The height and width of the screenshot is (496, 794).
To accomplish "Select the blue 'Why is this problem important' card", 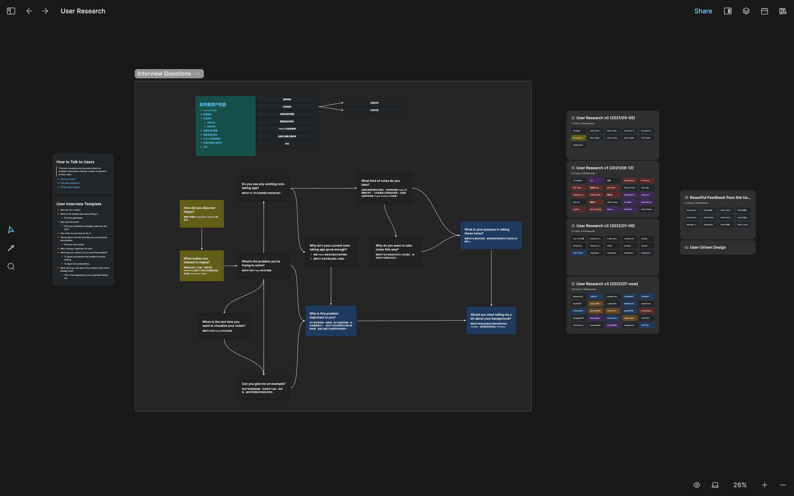I will tap(331, 321).
